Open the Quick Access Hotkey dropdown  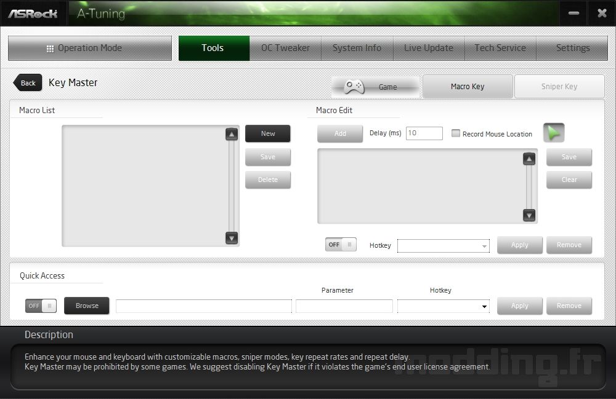point(443,306)
